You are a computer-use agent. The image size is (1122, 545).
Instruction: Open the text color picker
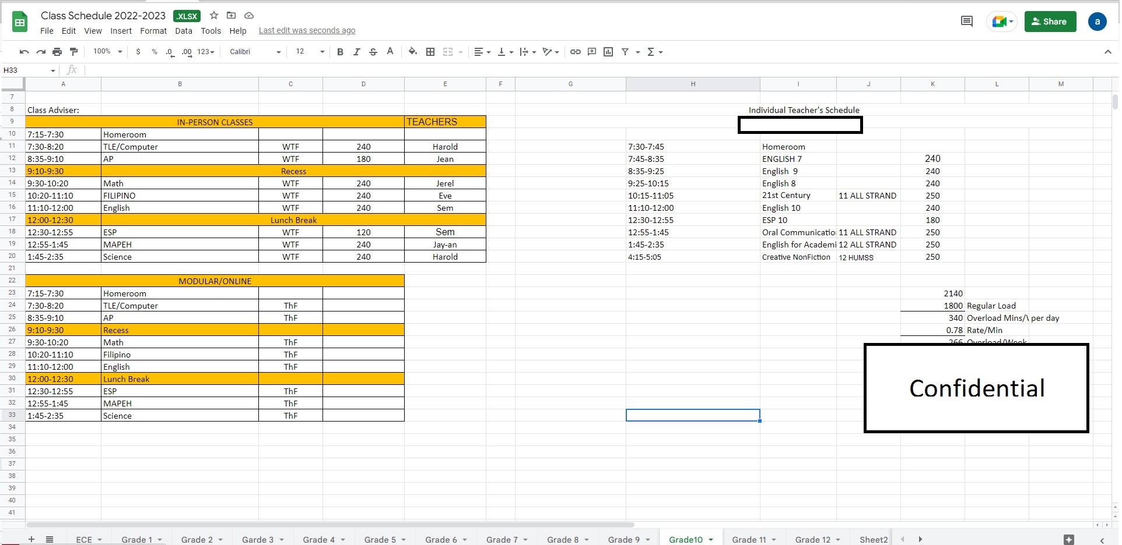390,52
